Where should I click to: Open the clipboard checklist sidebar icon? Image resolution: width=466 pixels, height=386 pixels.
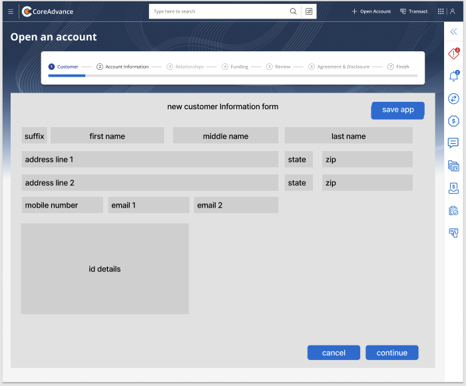[453, 211]
